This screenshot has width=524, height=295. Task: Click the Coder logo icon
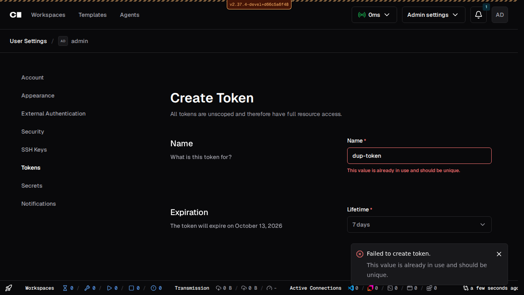pyautogui.click(x=16, y=15)
